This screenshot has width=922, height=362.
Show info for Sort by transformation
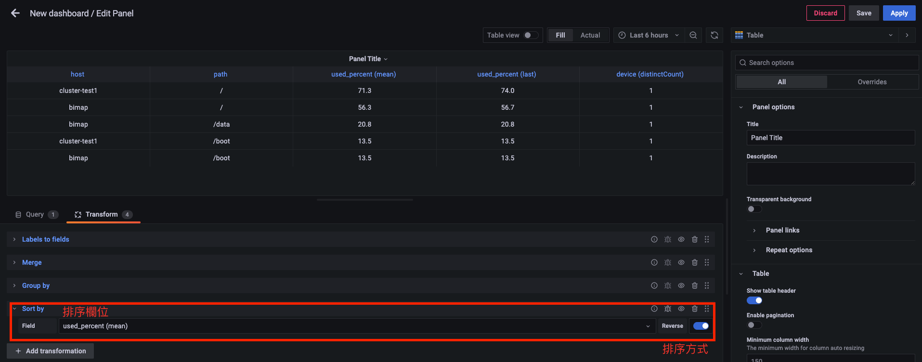[654, 309]
